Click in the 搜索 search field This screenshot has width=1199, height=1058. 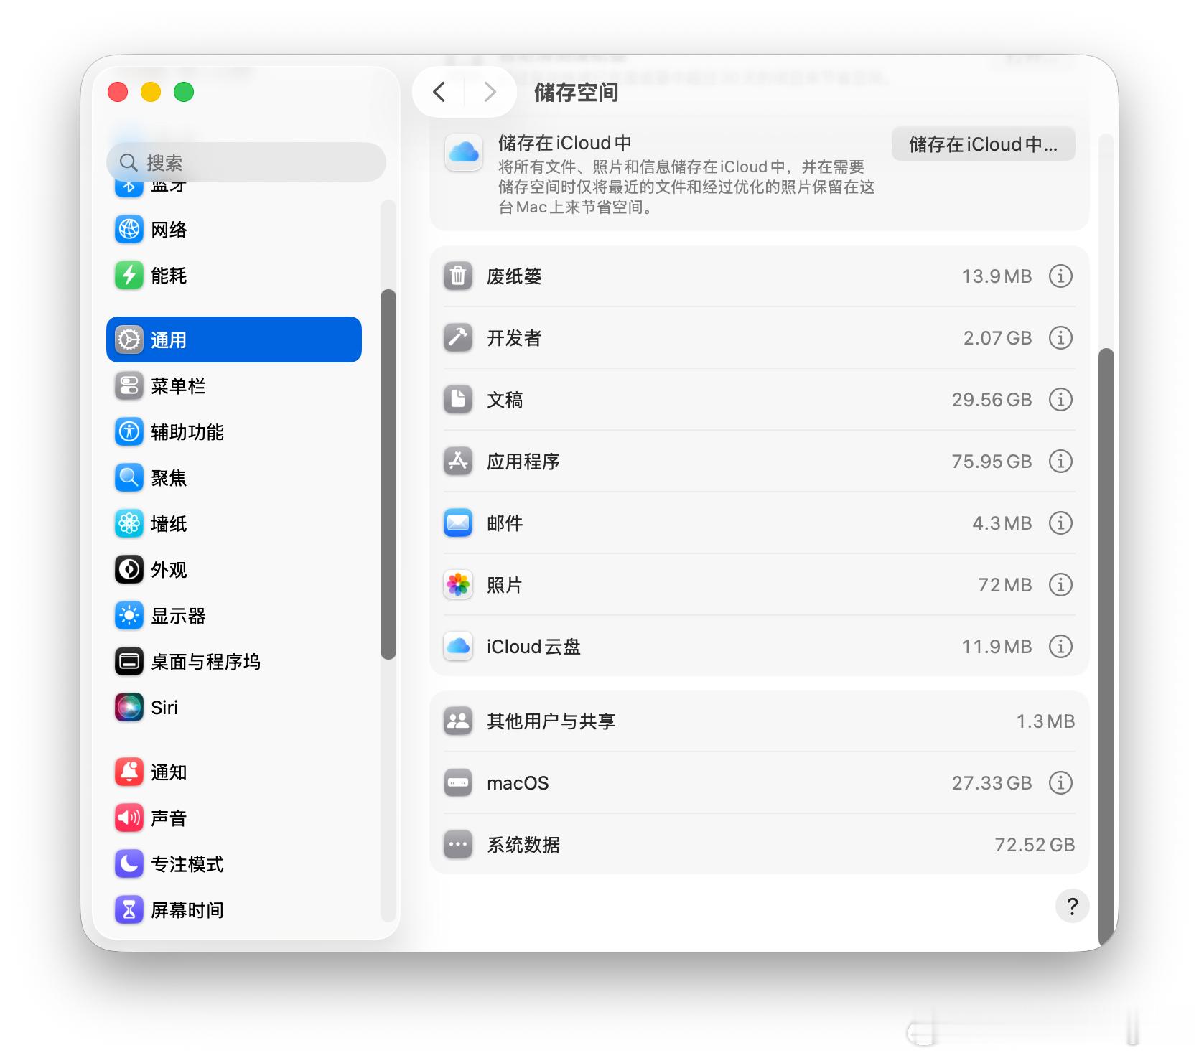(x=246, y=163)
